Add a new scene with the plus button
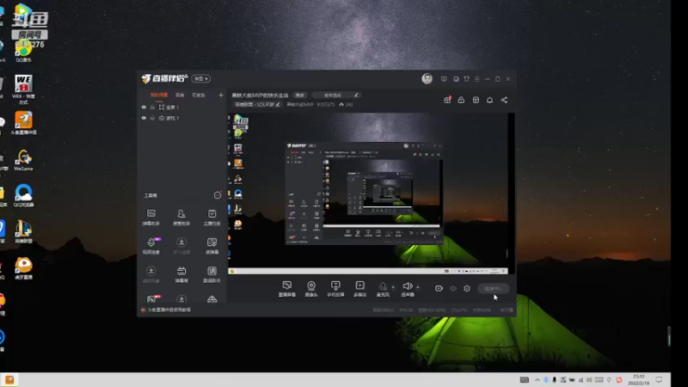This screenshot has width=688, height=387. coord(221,95)
